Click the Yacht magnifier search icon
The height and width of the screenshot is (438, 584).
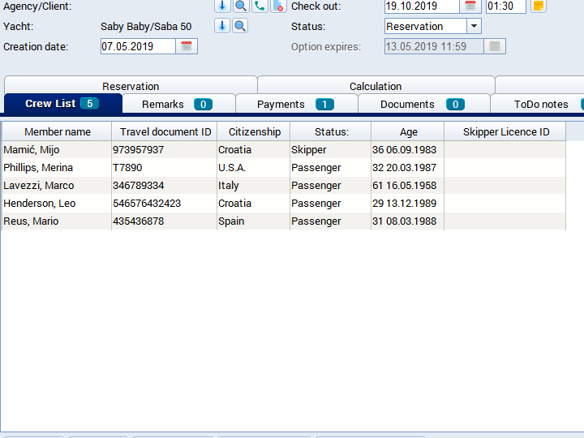tap(240, 26)
